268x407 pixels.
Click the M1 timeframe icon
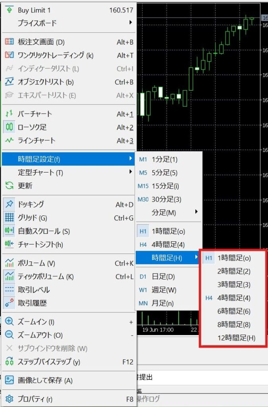pyautogui.click(x=143, y=159)
